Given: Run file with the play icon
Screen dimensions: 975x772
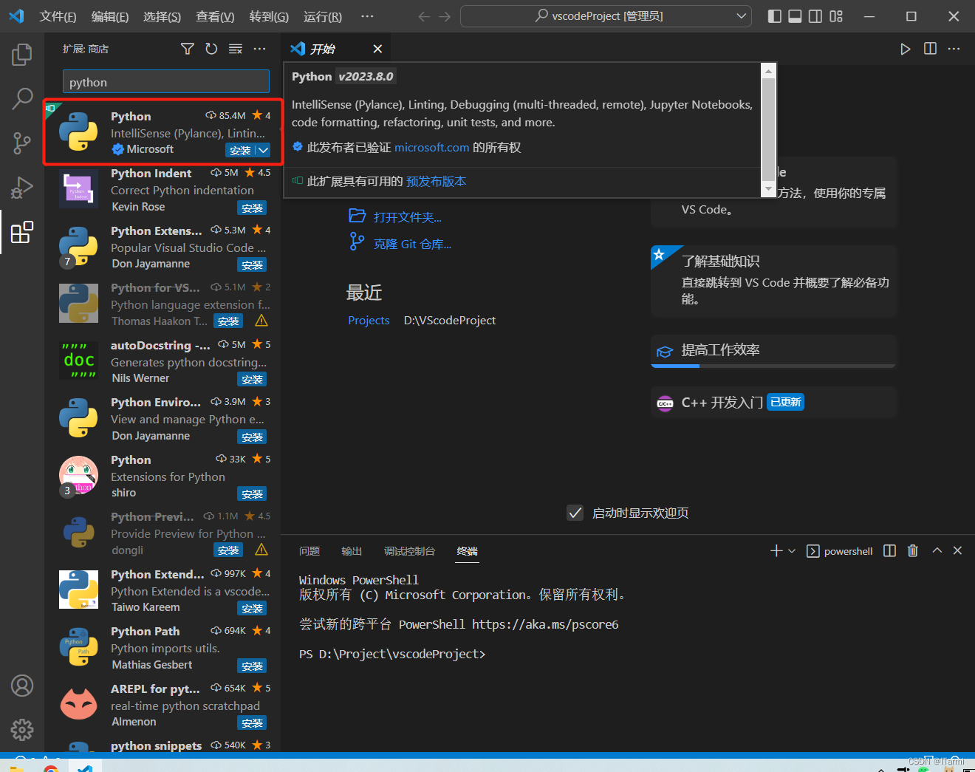Looking at the screenshot, I should (x=906, y=49).
